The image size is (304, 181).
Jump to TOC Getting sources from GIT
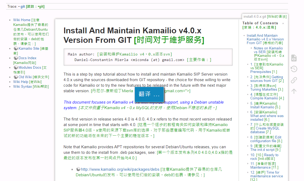[267, 79]
